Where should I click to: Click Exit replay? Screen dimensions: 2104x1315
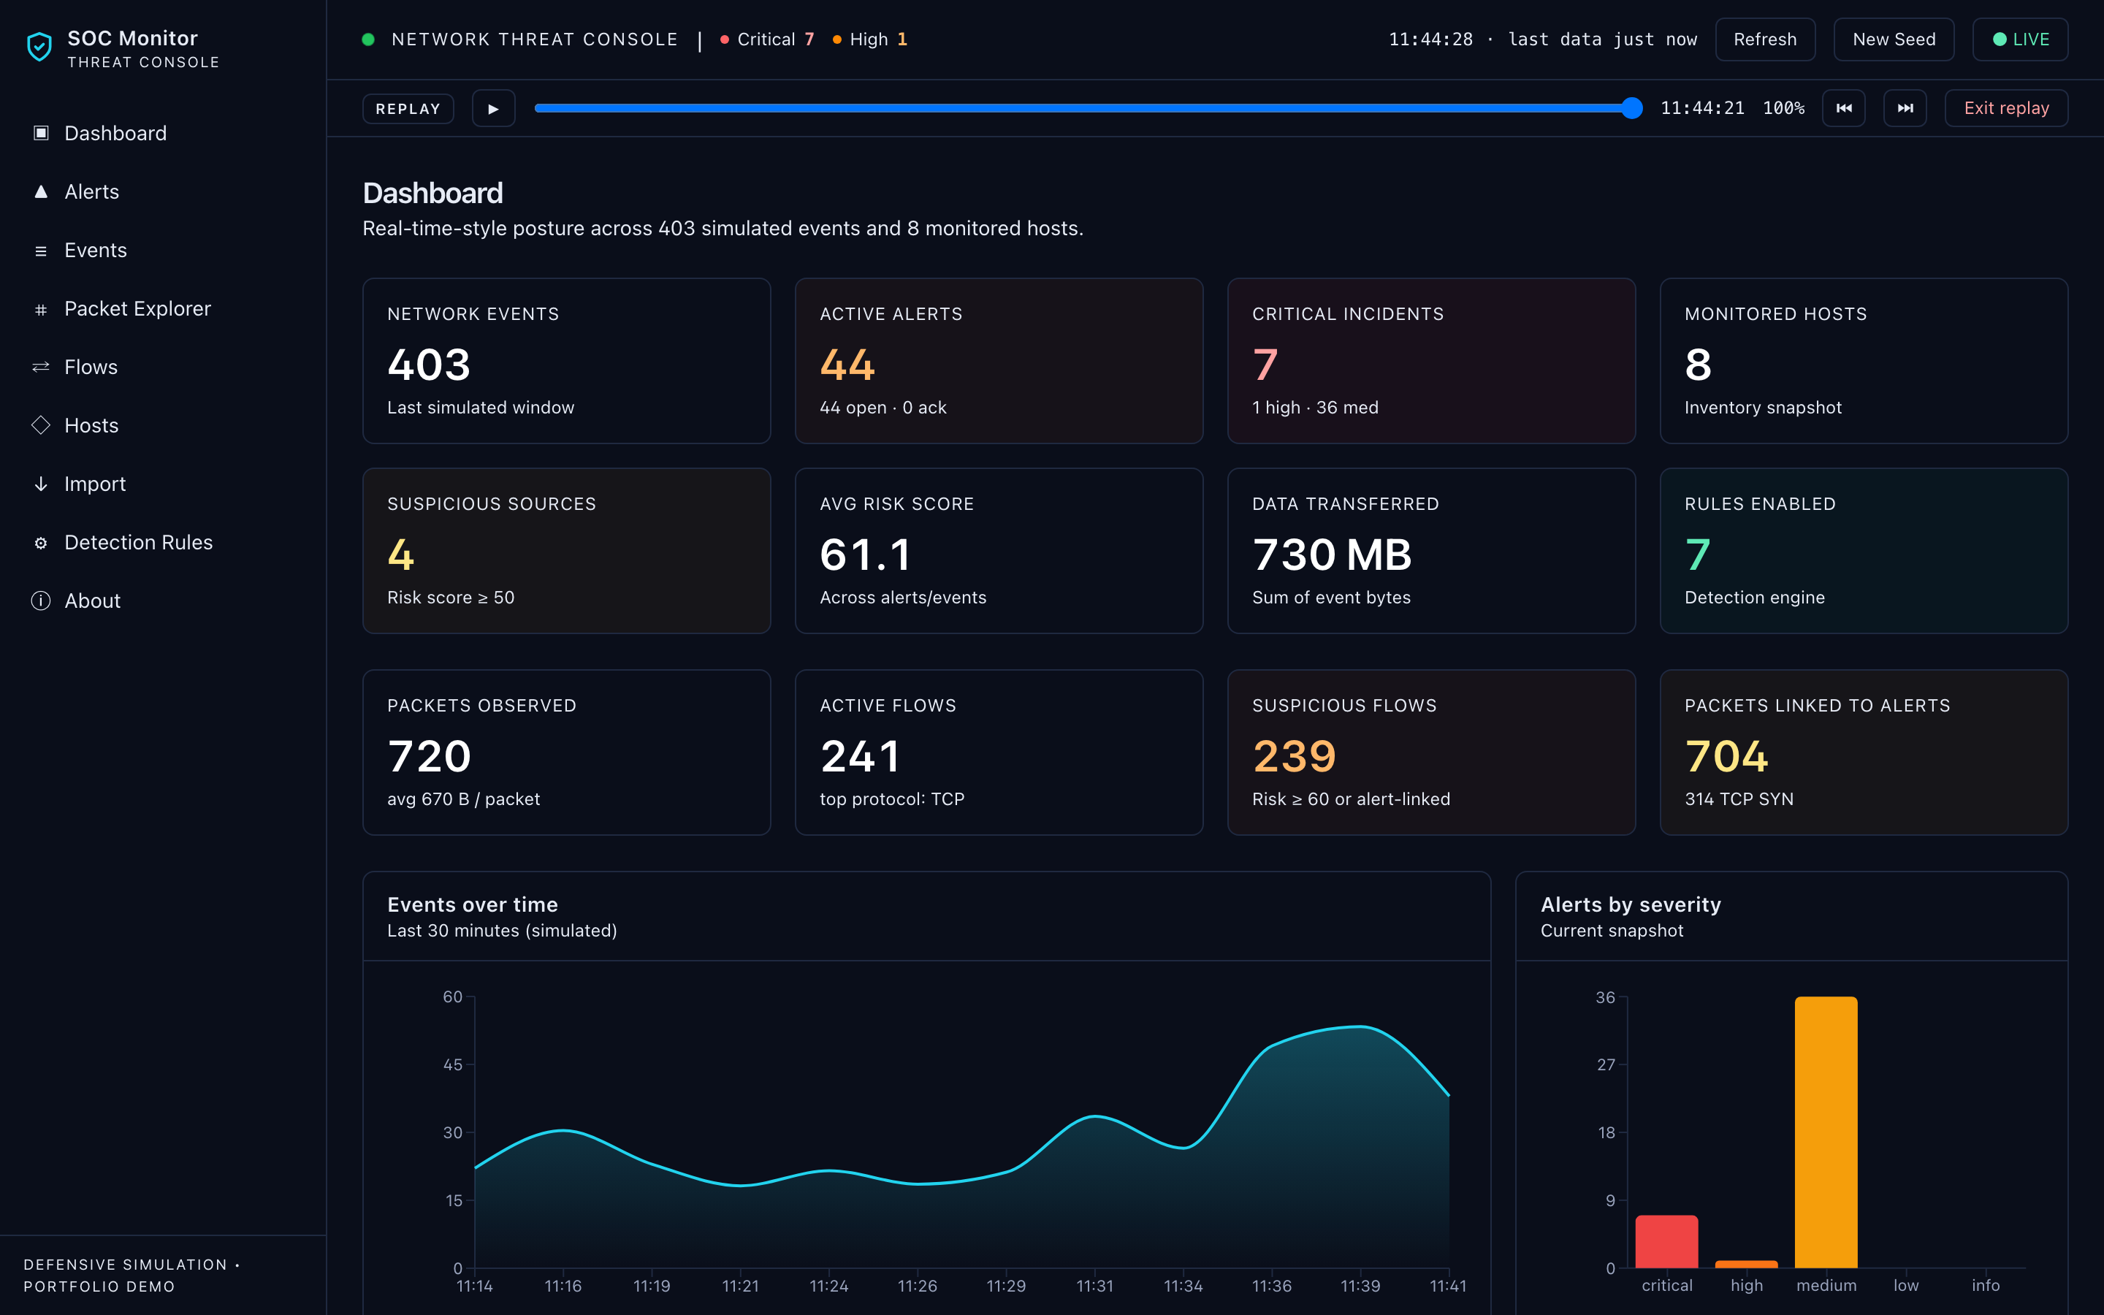tap(2007, 109)
